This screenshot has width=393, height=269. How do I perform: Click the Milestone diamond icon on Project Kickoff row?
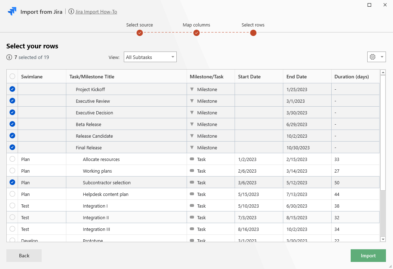point(192,89)
